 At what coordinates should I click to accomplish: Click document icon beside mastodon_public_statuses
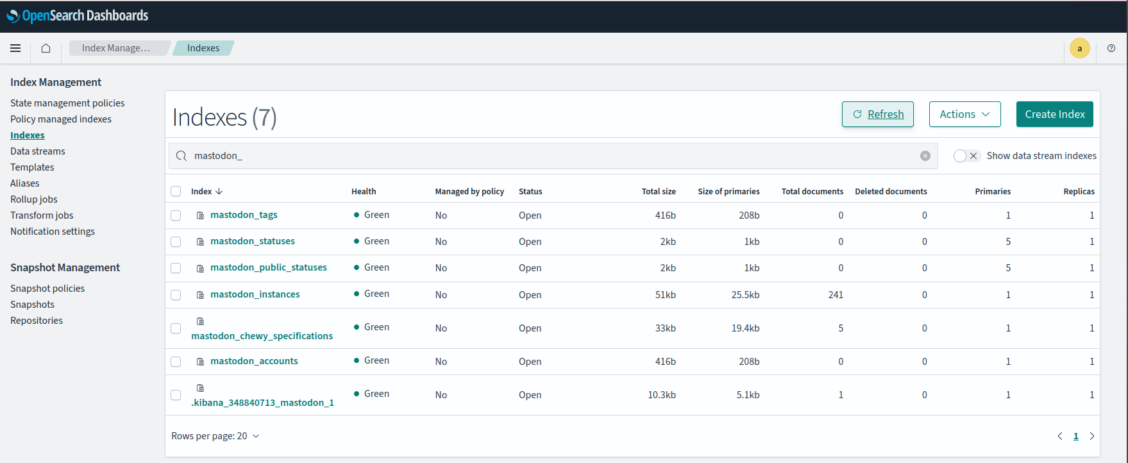coord(200,268)
